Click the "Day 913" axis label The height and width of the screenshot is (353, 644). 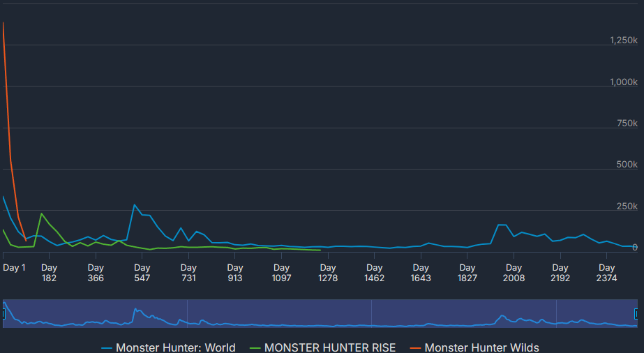(235, 273)
